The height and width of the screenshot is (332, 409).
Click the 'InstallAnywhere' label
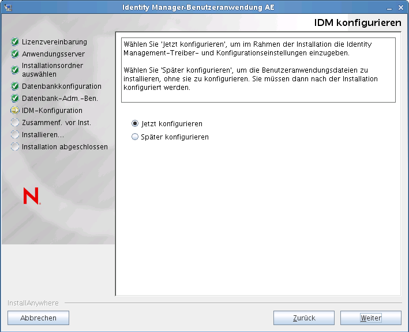point(33,303)
